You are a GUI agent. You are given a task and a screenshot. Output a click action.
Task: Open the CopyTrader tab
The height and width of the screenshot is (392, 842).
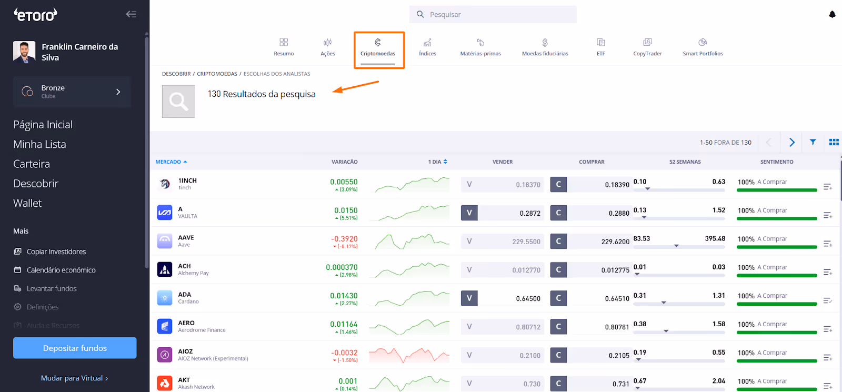[647, 47]
